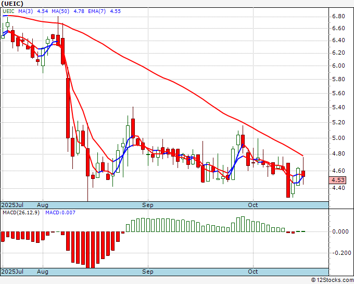The height and width of the screenshot is (284, 354).
Task: Click the last red candlestick near 4.60
Action: [x=303, y=173]
